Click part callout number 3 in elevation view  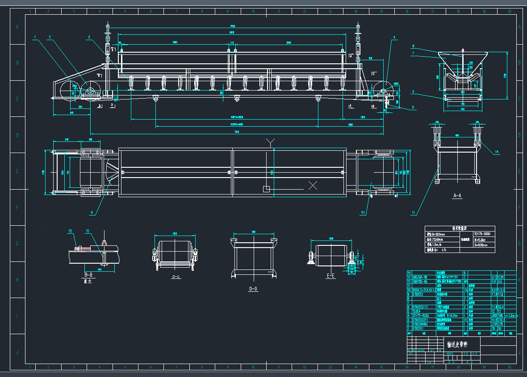pyautogui.click(x=89, y=37)
